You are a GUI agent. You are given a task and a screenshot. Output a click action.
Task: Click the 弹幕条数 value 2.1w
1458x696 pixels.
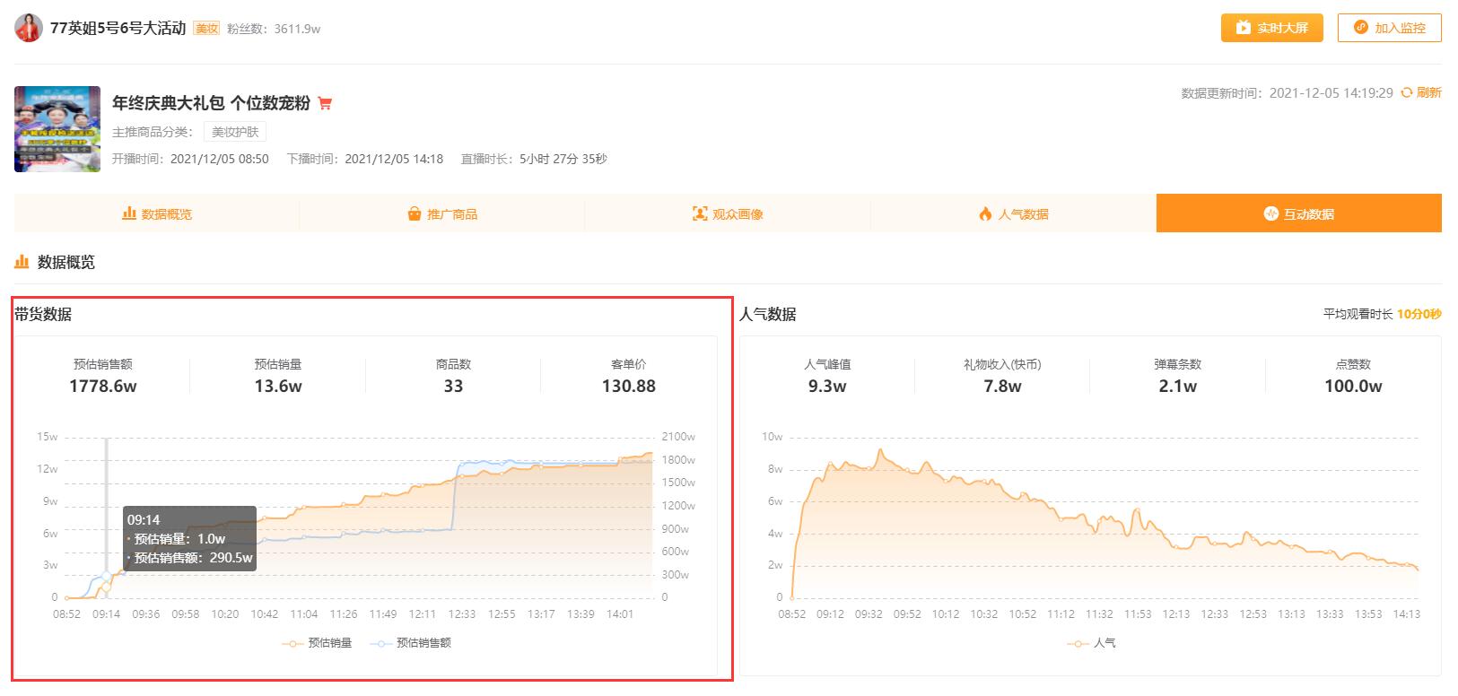1177,387
